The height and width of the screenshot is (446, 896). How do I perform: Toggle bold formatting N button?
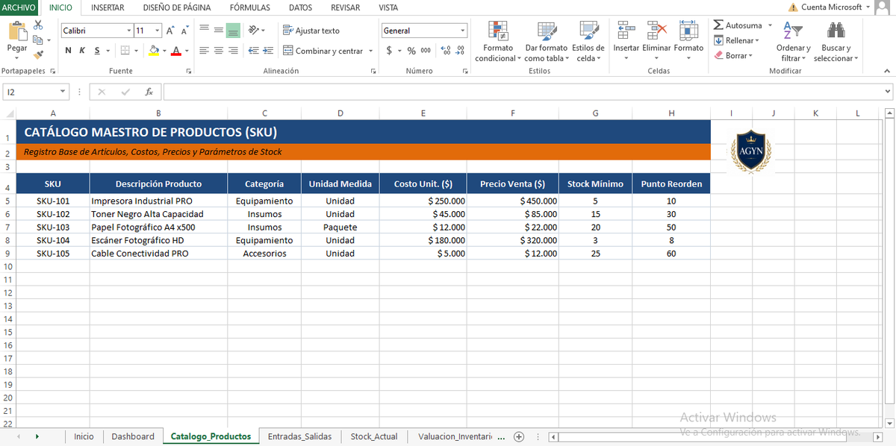pos(69,51)
